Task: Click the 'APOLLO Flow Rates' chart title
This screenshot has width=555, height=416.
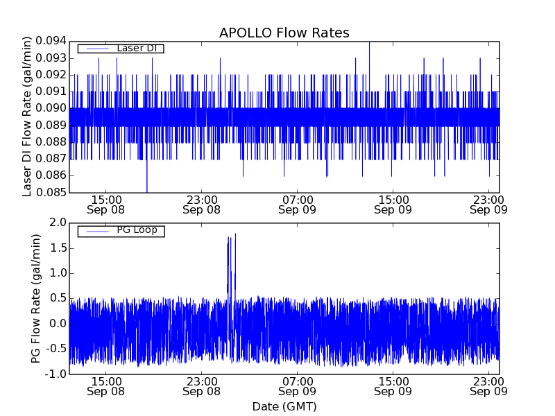Action: [x=284, y=33]
